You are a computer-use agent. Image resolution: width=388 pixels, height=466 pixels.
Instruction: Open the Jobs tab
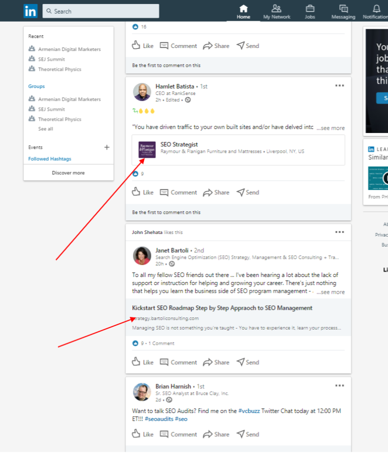(x=310, y=12)
